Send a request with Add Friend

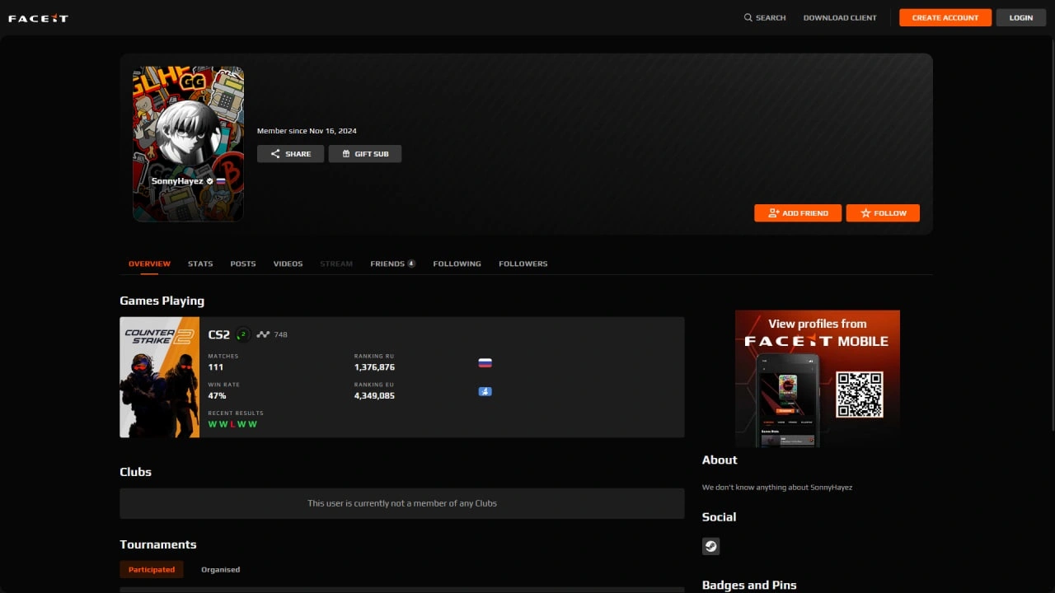coord(798,213)
